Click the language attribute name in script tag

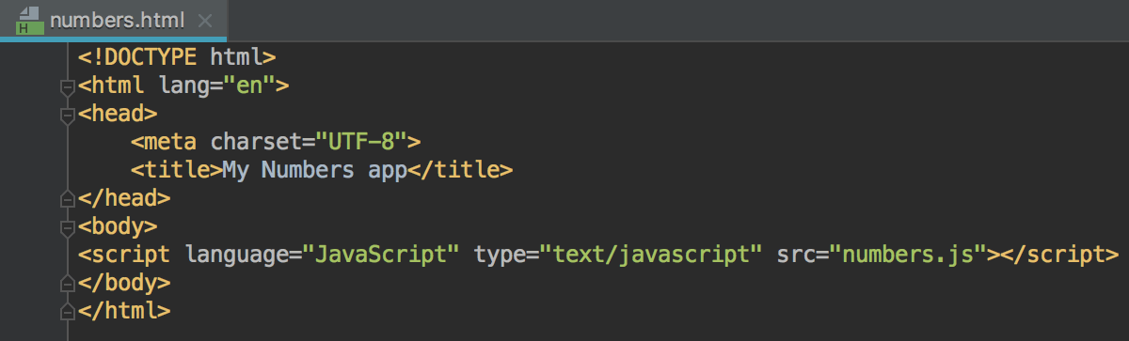237,255
